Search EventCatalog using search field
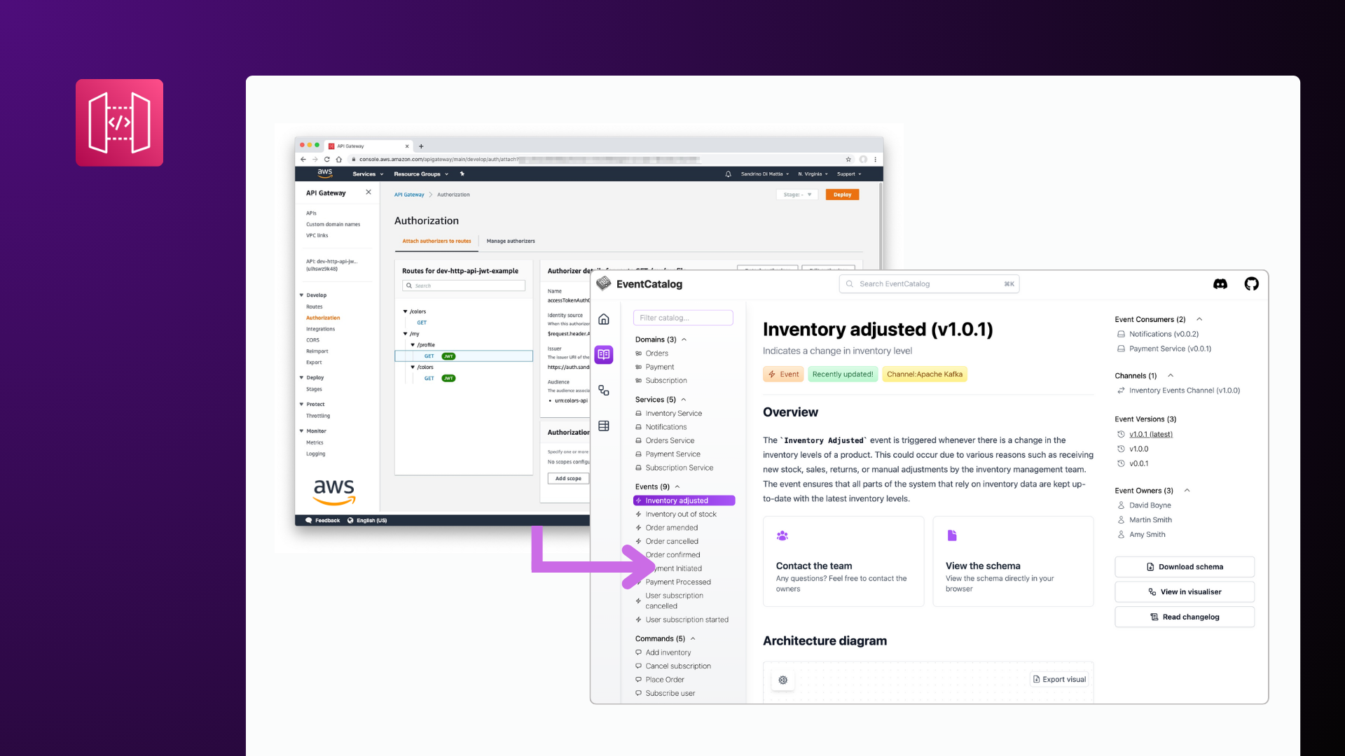Image resolution: width=1345 pixels, height=756 pixels. click(x=927, y=283)
